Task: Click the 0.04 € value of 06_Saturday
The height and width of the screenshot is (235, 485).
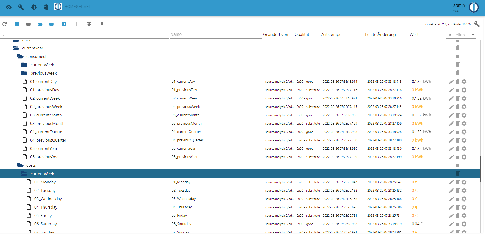Action: pos(417,224)
